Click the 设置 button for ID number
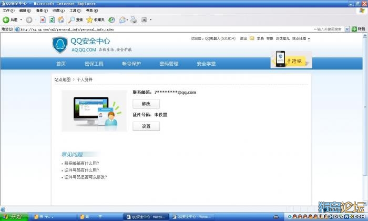368x221 pixels. [x=146, y=126]
